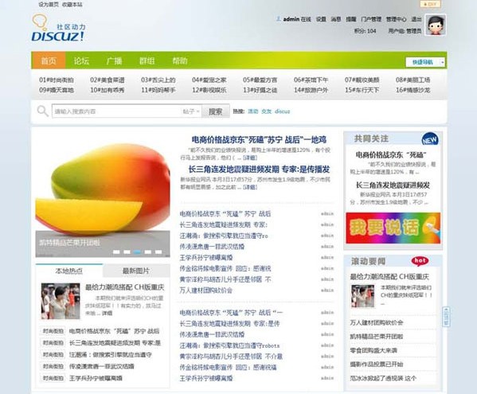
Task: Click the side return-to-top widget
Action: coord(446,317)
